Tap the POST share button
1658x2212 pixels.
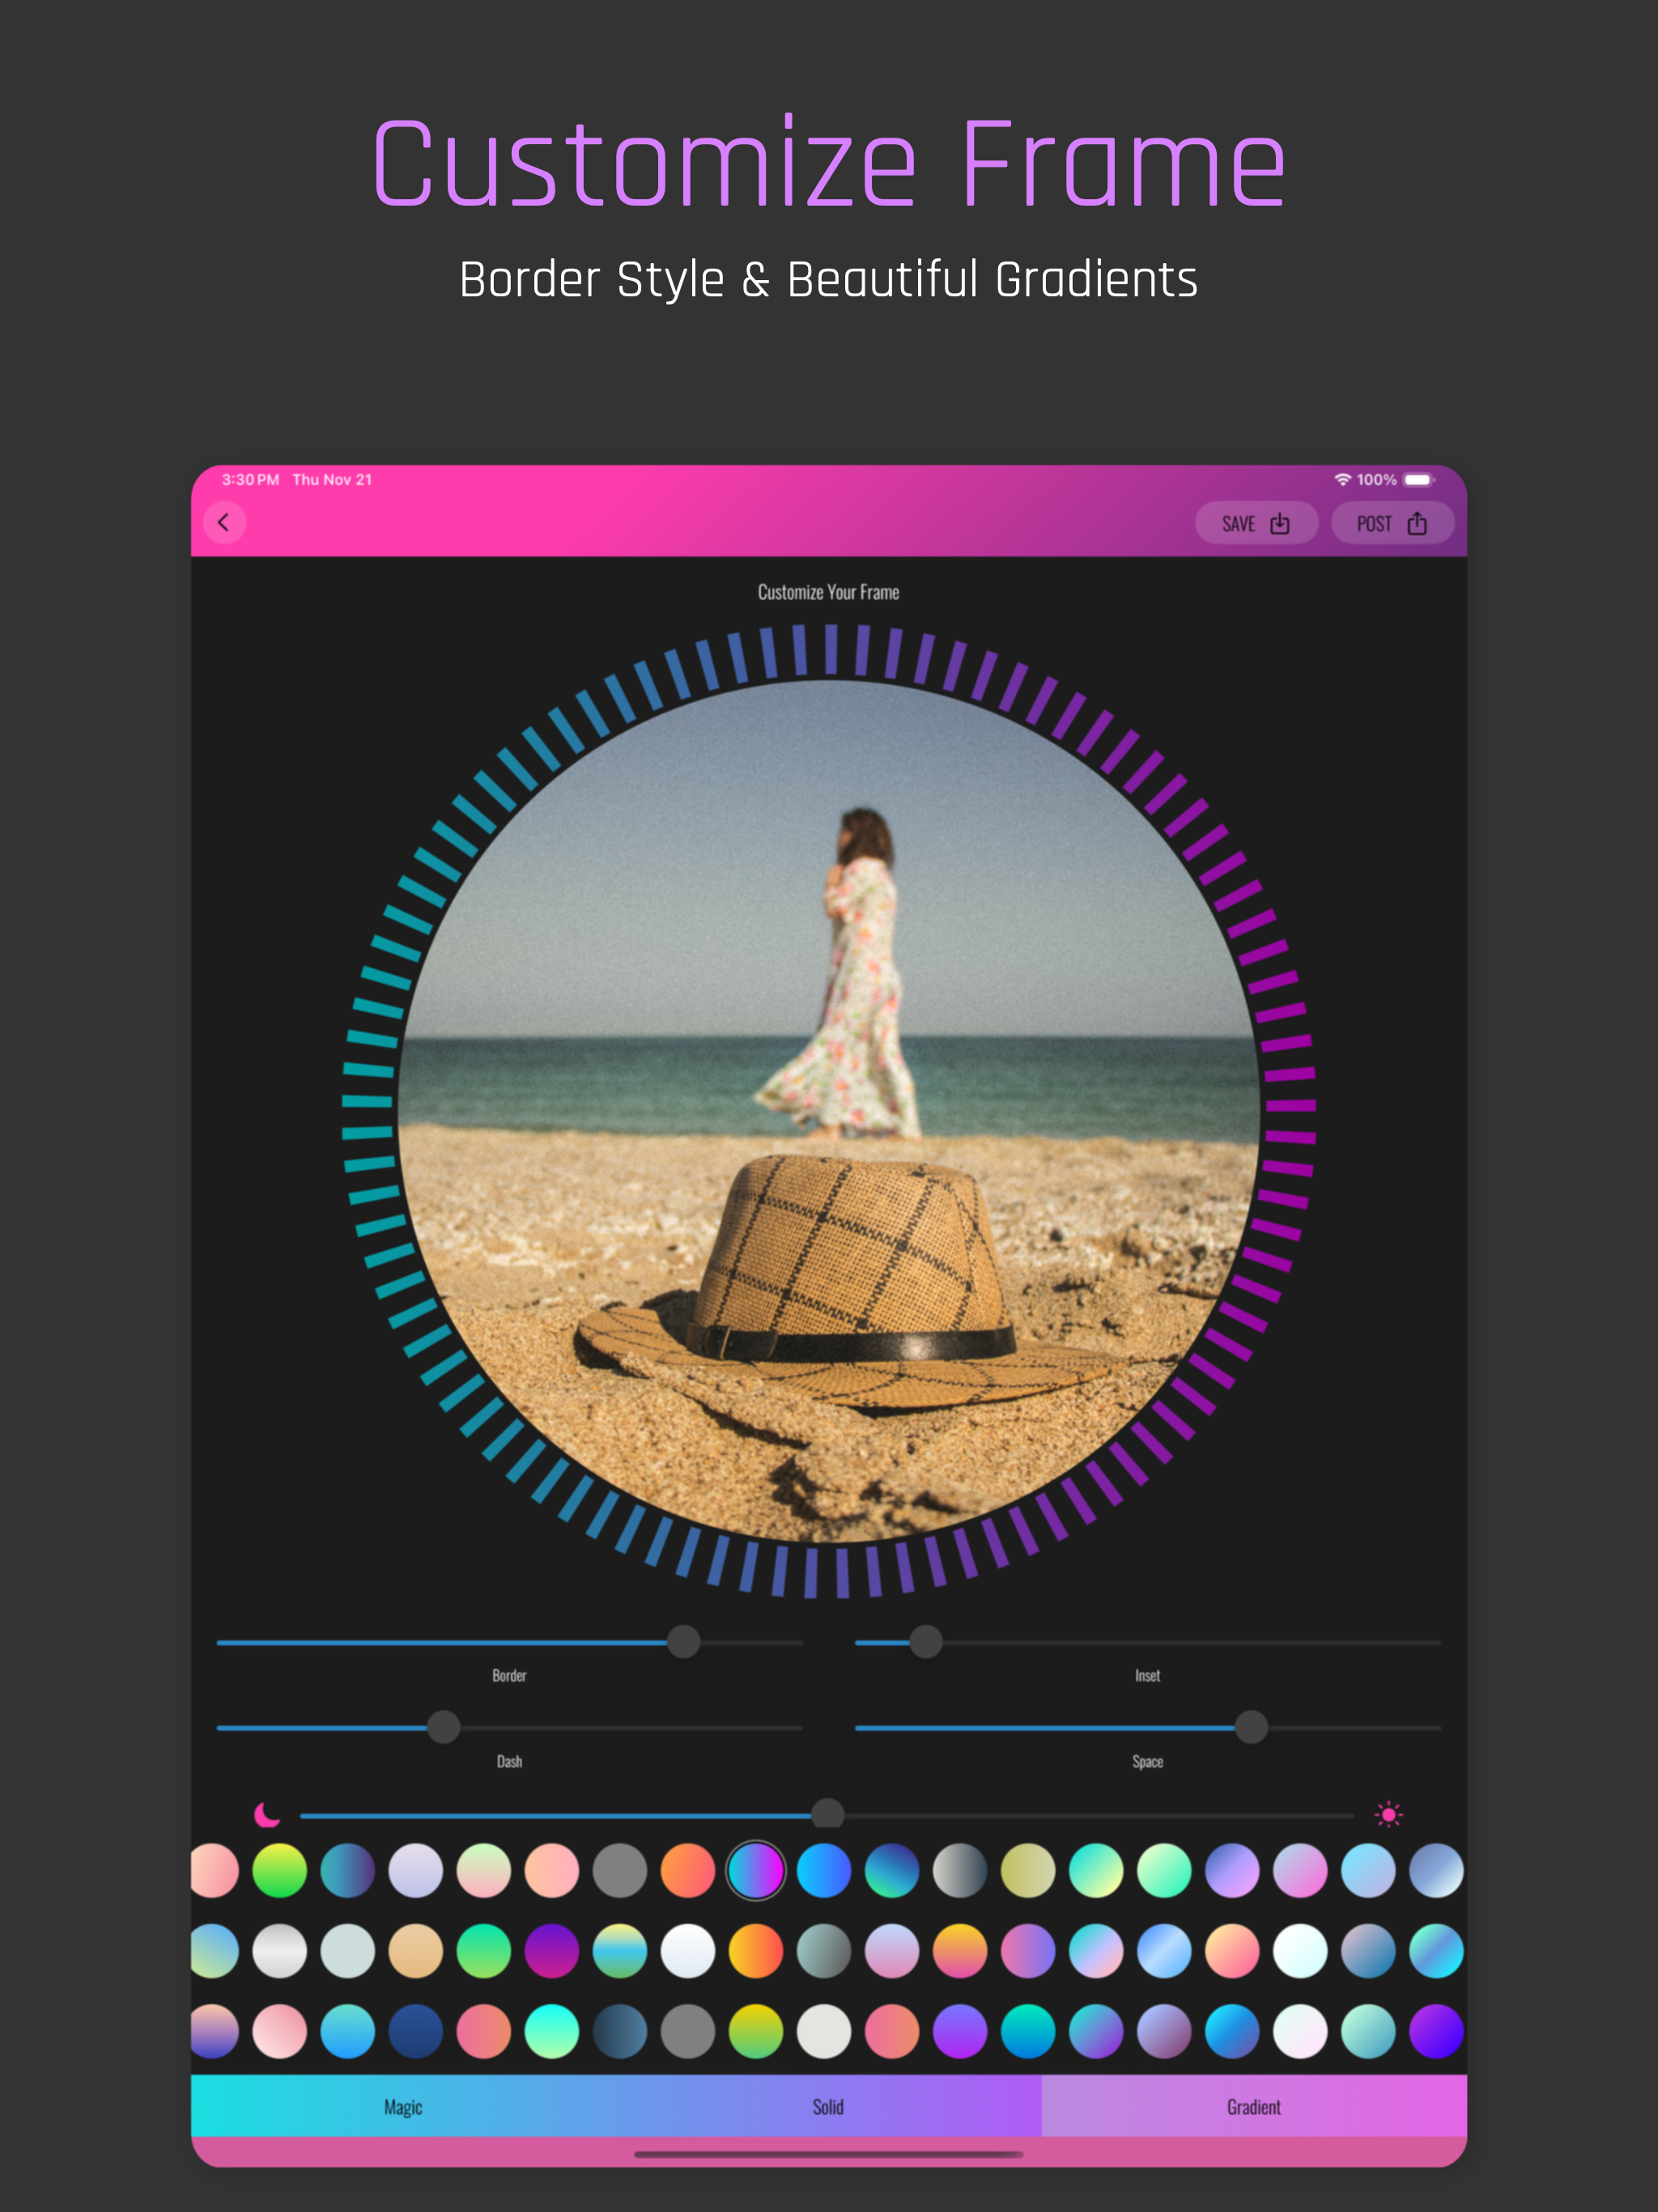[x=1392, y=523]
